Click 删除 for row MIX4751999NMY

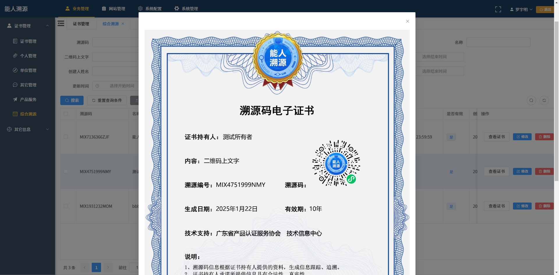point(544,171)
